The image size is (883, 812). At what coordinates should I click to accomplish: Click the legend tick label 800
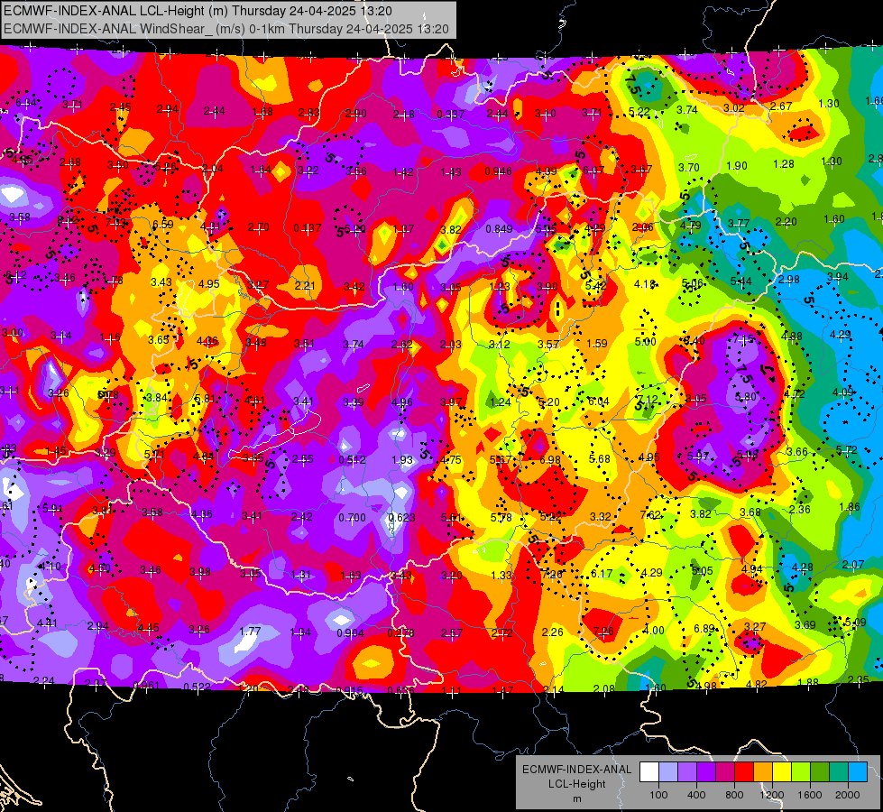pyautogui.click(x=734, y=795)
